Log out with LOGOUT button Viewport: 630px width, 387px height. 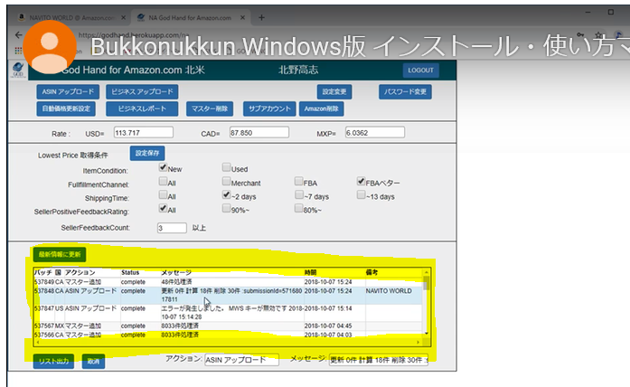point(420,70)
